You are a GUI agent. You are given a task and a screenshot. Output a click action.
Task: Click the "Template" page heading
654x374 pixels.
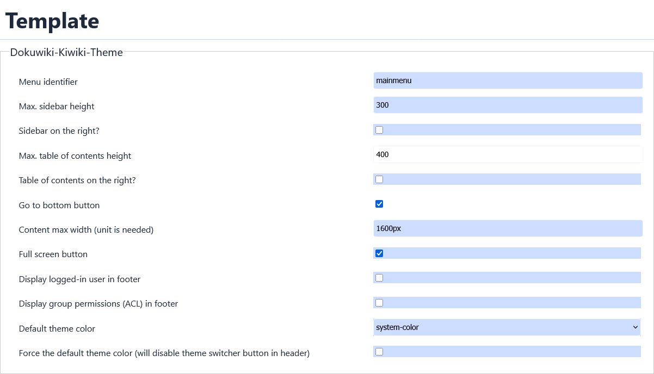click(52, 21)
